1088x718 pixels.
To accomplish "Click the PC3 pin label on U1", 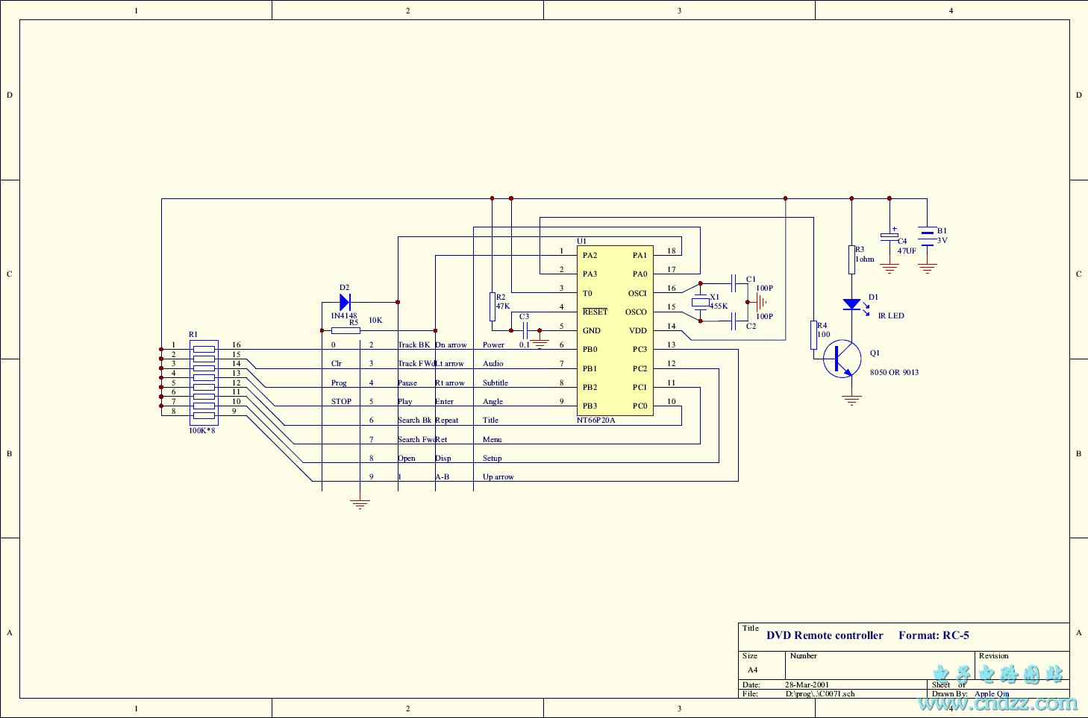I will click(640, 349).
